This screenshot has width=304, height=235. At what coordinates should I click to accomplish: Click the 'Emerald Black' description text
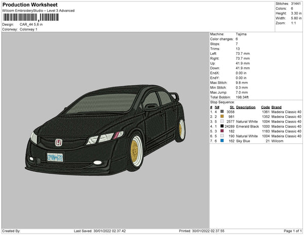[247, 126]
